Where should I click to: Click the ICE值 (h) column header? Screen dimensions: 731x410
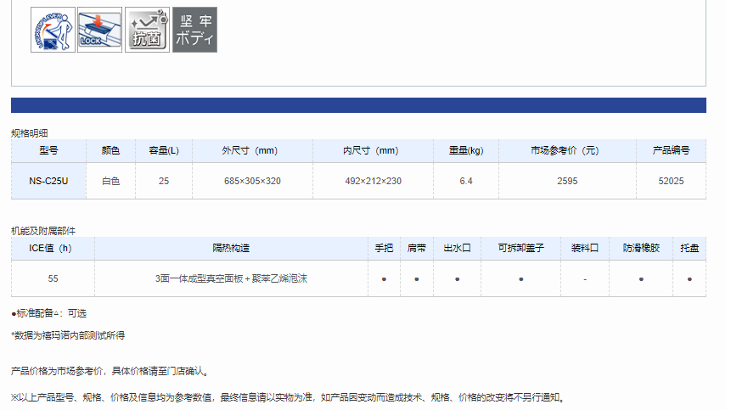tap(53, 249)
